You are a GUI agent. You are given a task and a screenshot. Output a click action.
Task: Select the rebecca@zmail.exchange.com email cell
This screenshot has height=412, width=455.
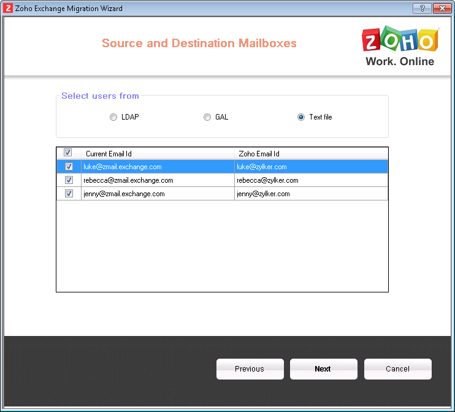click(128, 180)
